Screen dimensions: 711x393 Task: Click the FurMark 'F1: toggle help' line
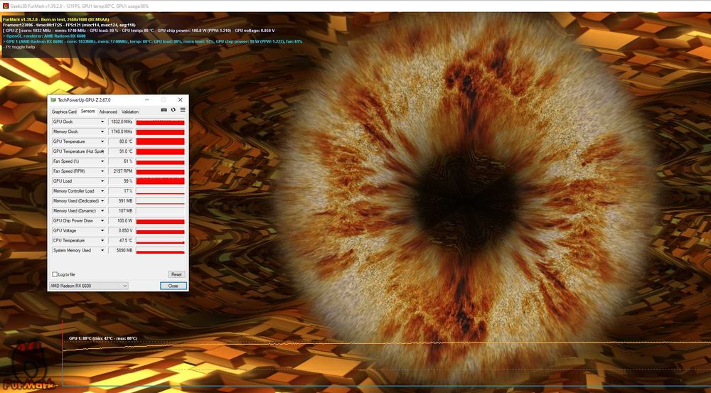[20, 47]
